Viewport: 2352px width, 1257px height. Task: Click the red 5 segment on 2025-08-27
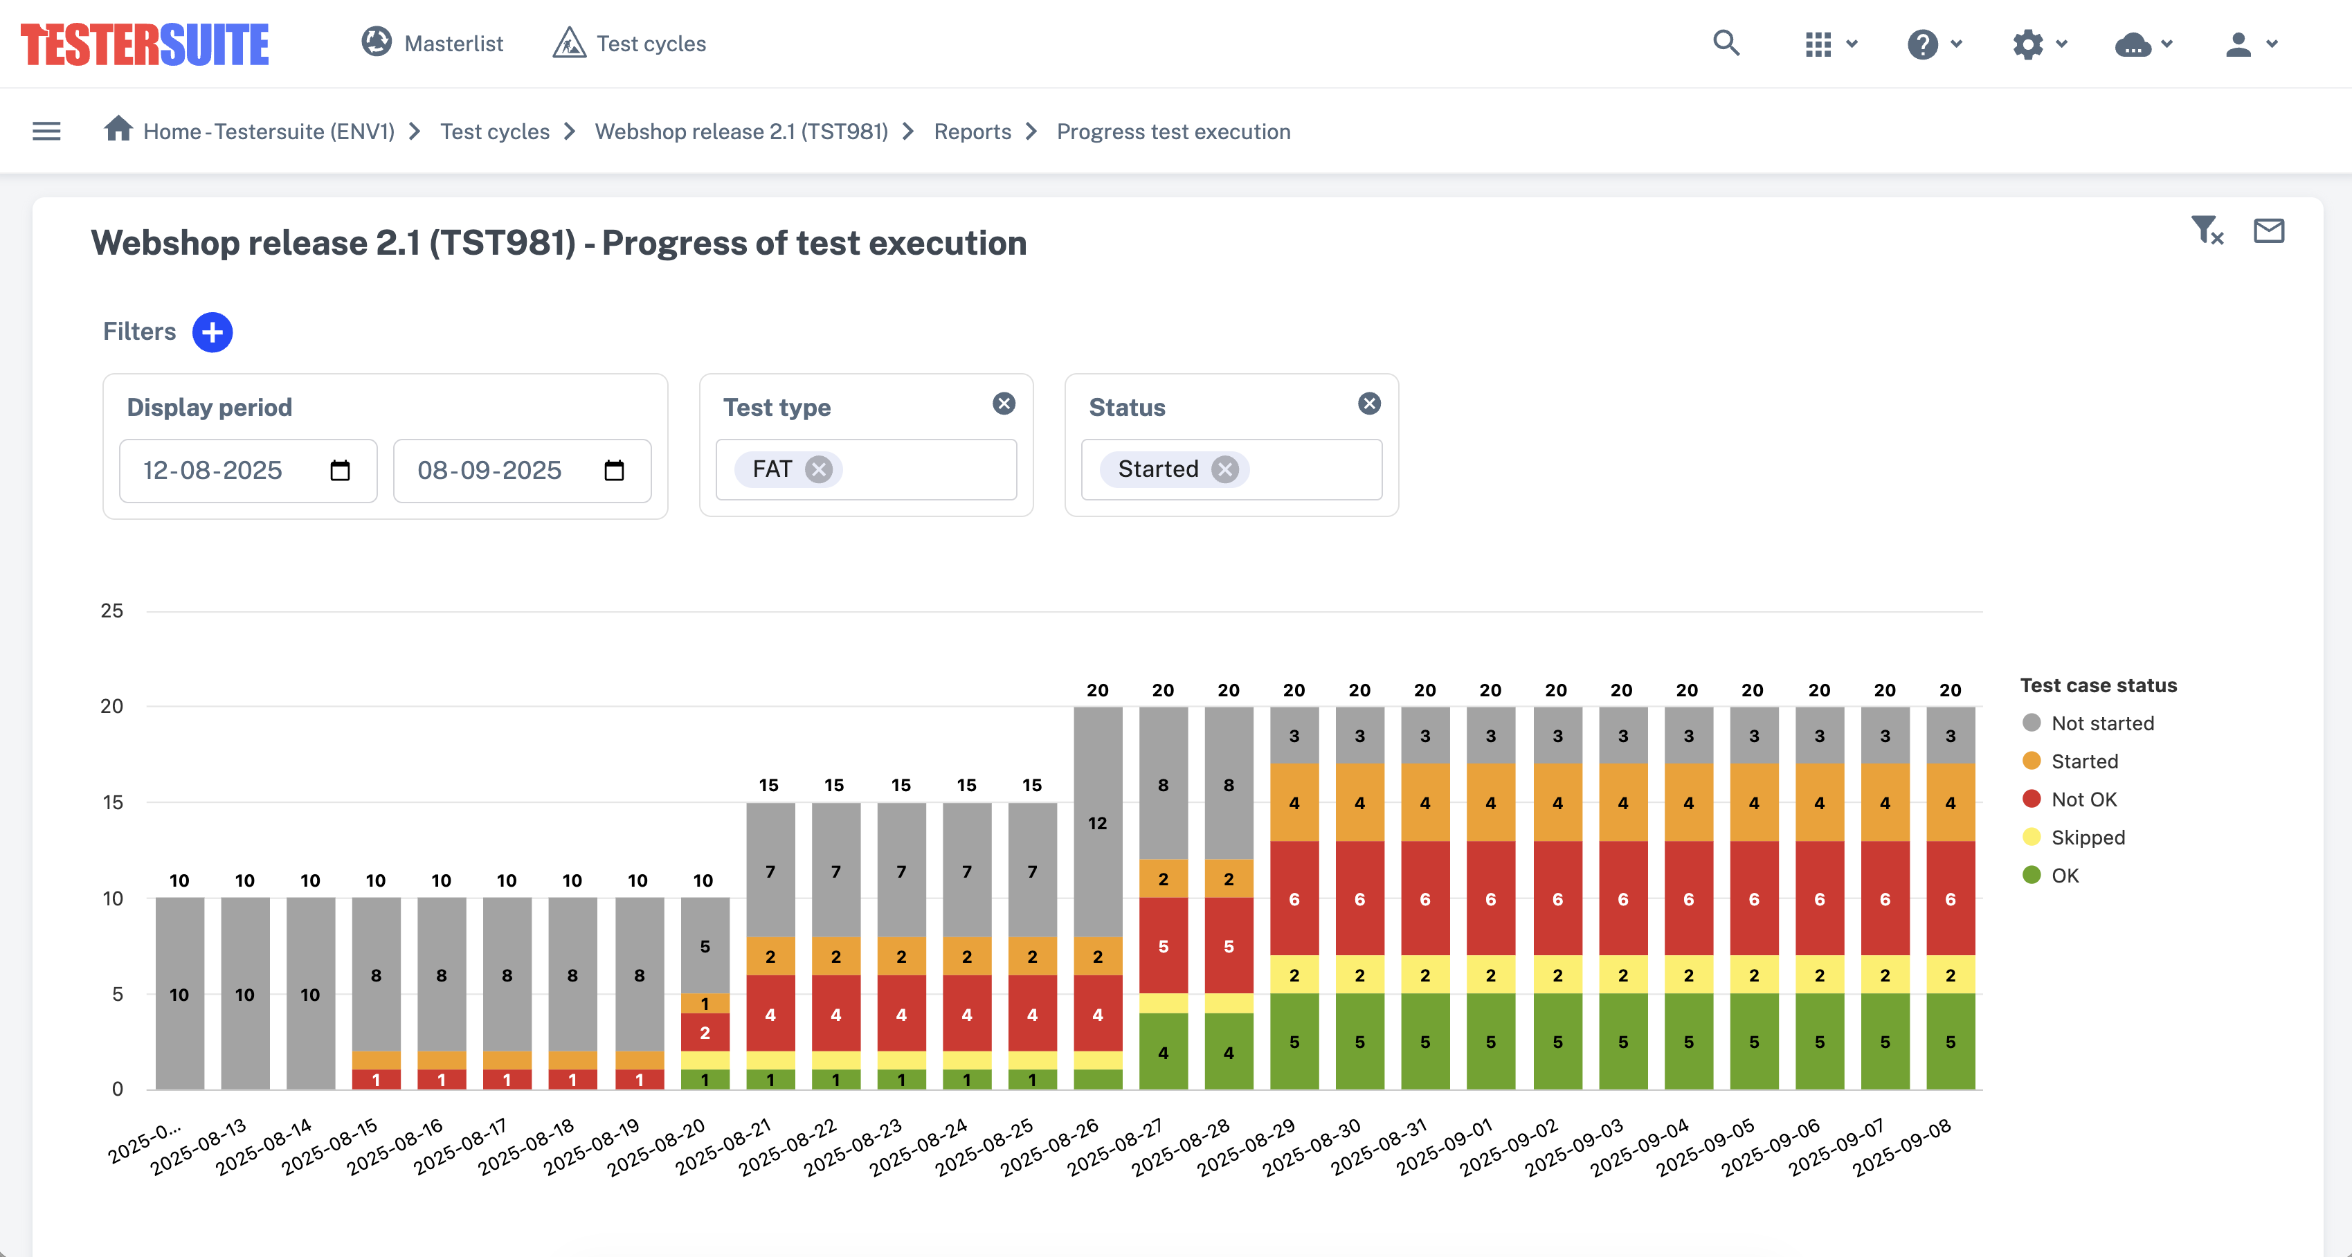[x=1164, y=947]
